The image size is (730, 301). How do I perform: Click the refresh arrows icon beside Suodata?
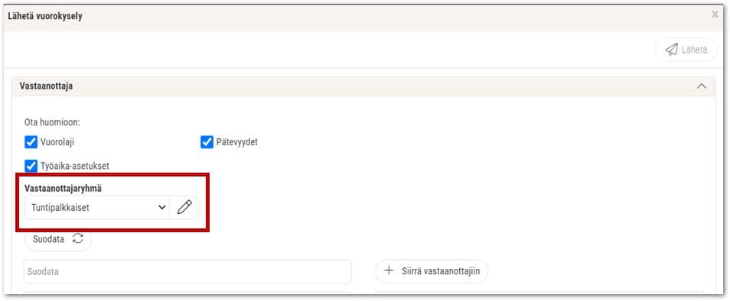(x=78, y=239)
